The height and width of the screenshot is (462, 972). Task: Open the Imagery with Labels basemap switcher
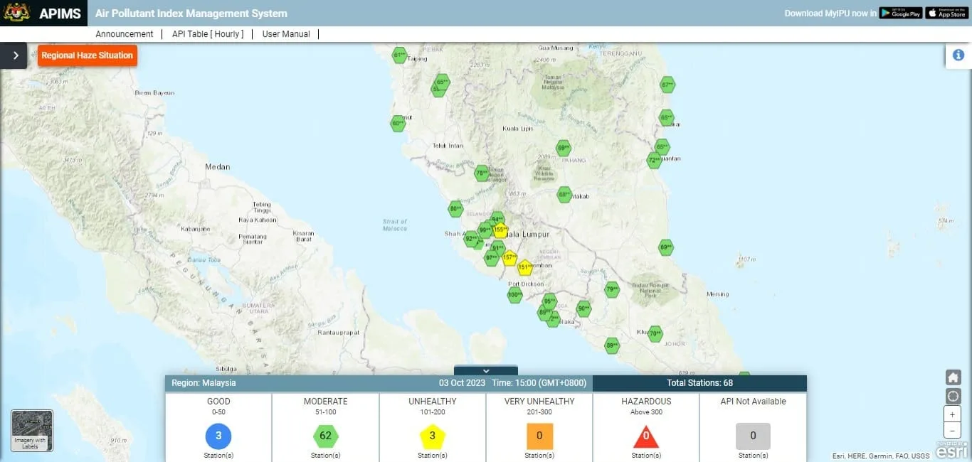point(32,431)
